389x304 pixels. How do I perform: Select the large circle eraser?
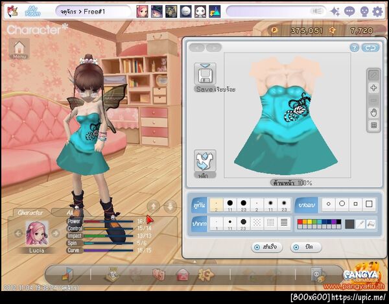click(x=342, y=204)
